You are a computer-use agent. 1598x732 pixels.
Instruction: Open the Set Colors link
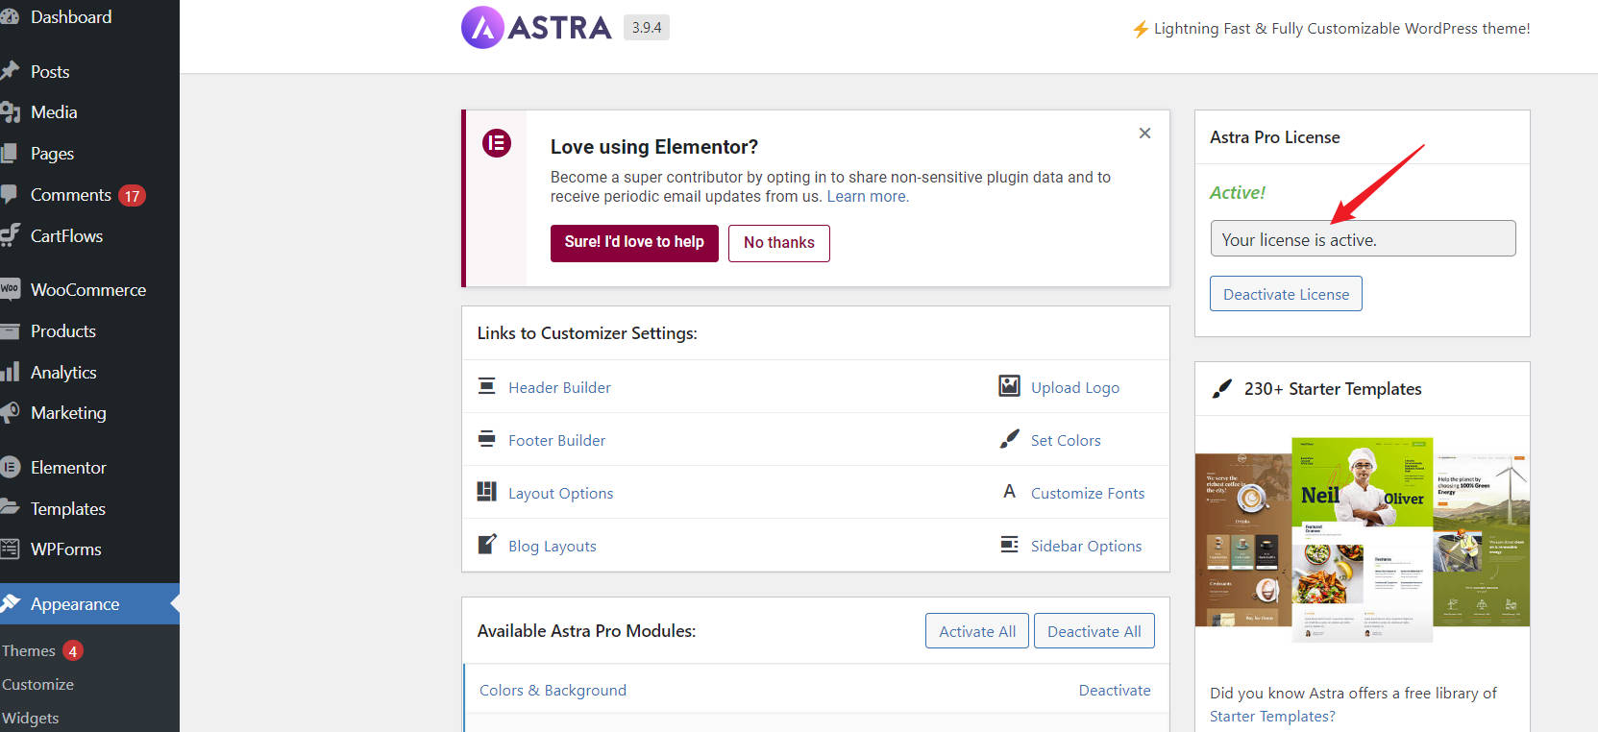coord(1066,440)
